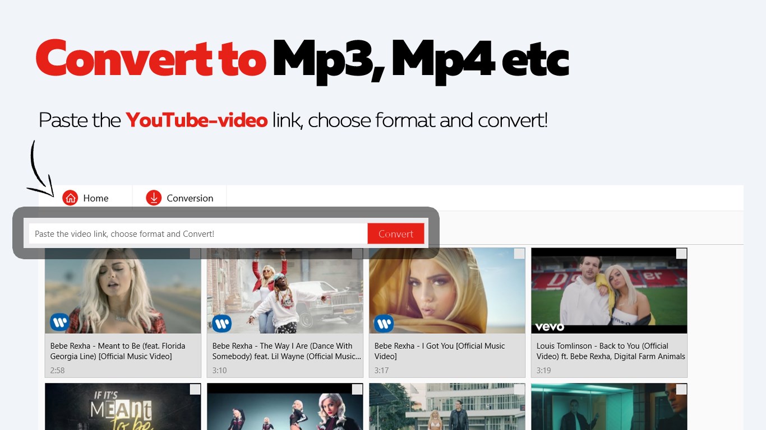Image resolution: width=766 pixels, height=430 pixels.
Task: Tick checkbox on Meant to Be video
Action: pos(195,254)
